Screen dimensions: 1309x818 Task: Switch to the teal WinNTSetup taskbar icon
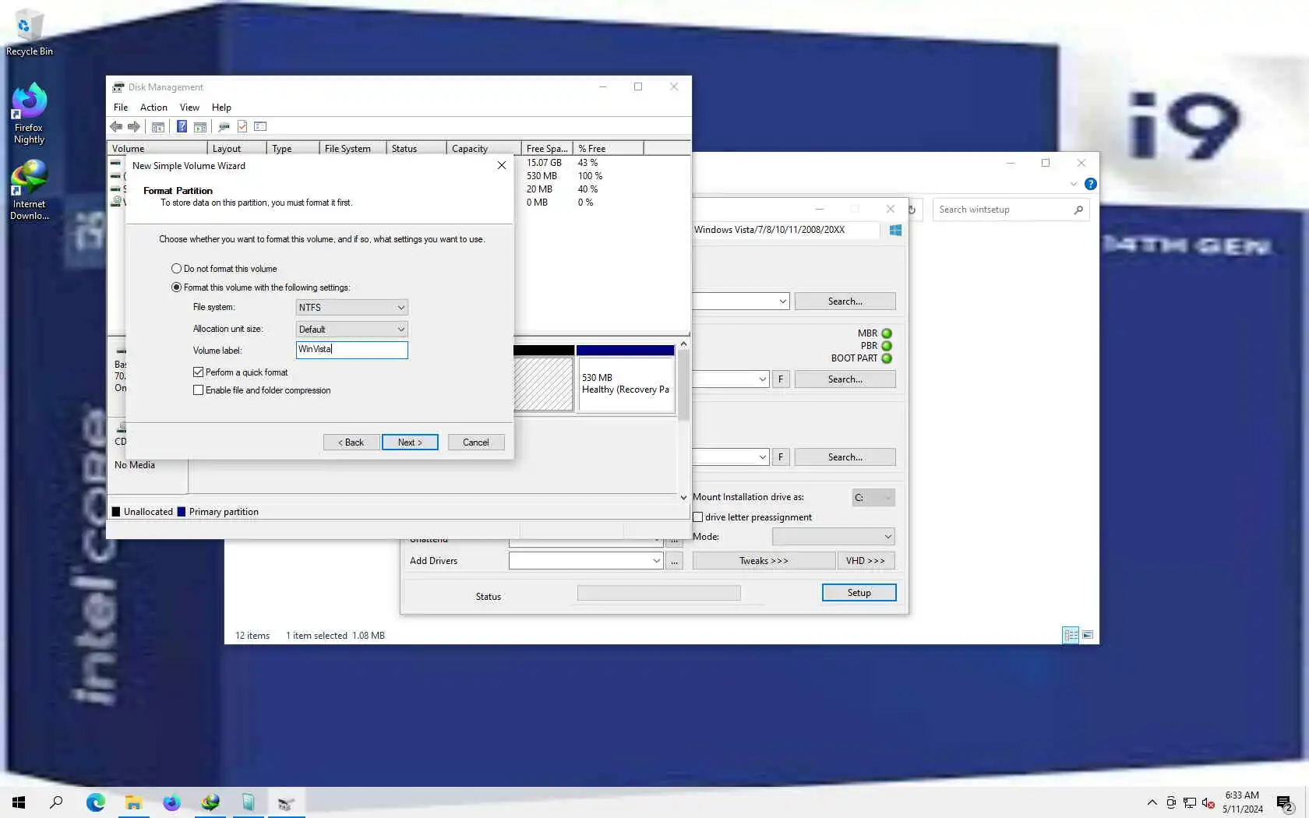point(248,802)
